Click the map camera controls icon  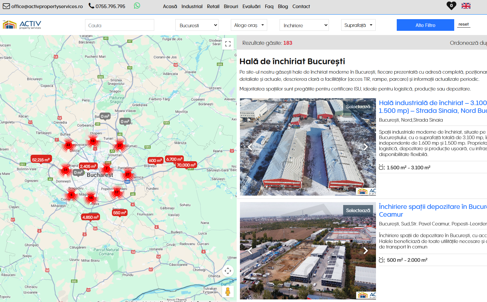point(228,271)
